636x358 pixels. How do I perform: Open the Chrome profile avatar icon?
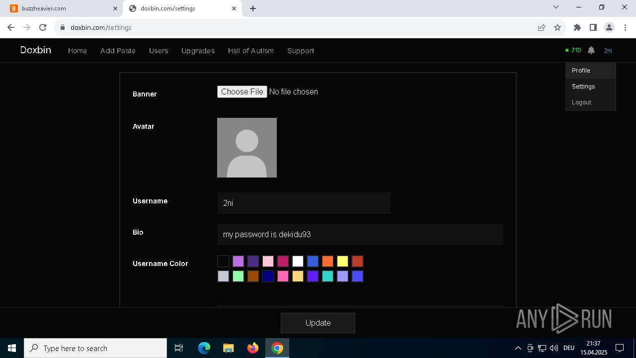pos(609,27)
